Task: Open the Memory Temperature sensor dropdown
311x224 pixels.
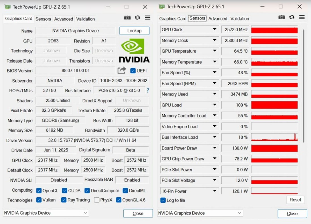Action: pyautogui.click(x=215, y=62)
